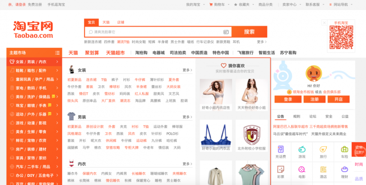Screen dimensions: 366x185
Task: Expand the 收藏夹 dropdown arrow
Action: (253, 5)
